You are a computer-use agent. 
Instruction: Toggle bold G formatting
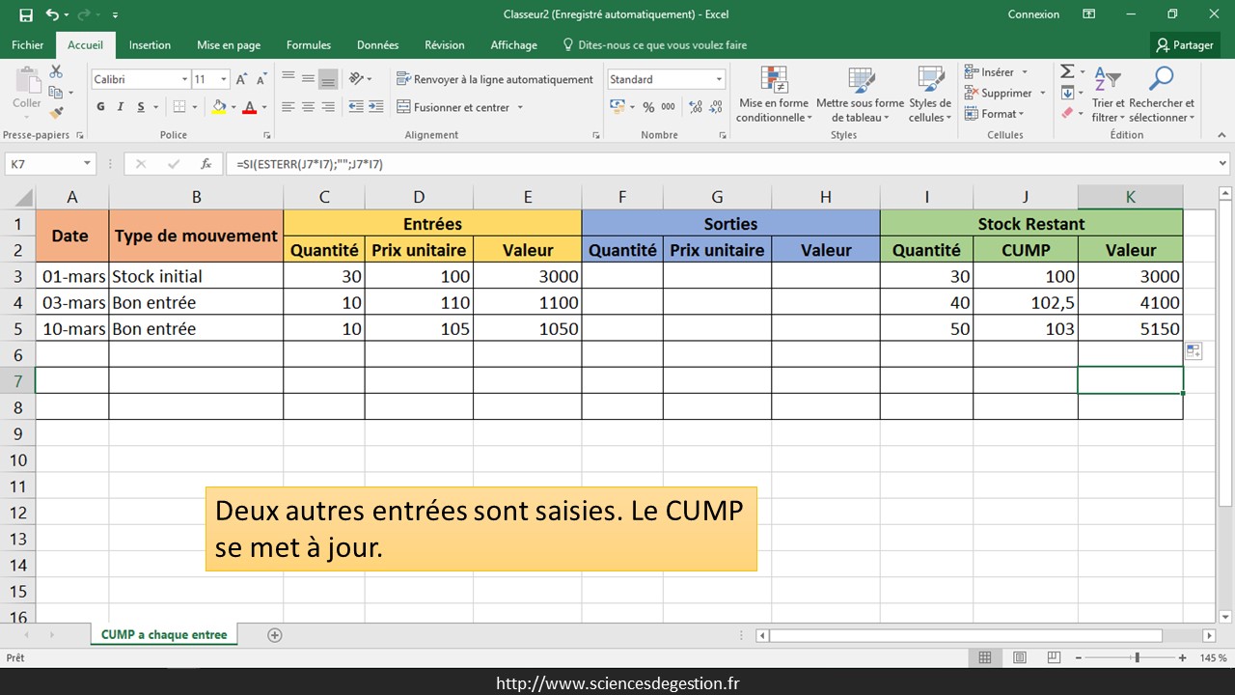[x=100, y=107]
